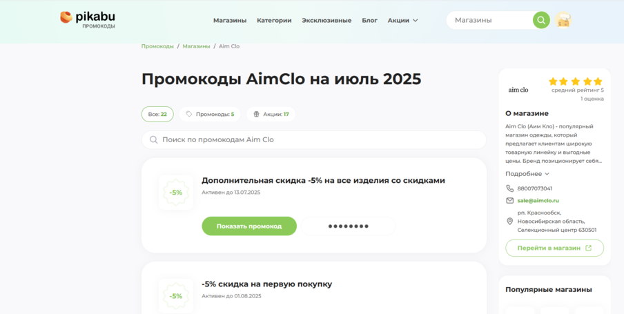Click the envelope icon near sale@aimclo.ru

tap(510, 201)
